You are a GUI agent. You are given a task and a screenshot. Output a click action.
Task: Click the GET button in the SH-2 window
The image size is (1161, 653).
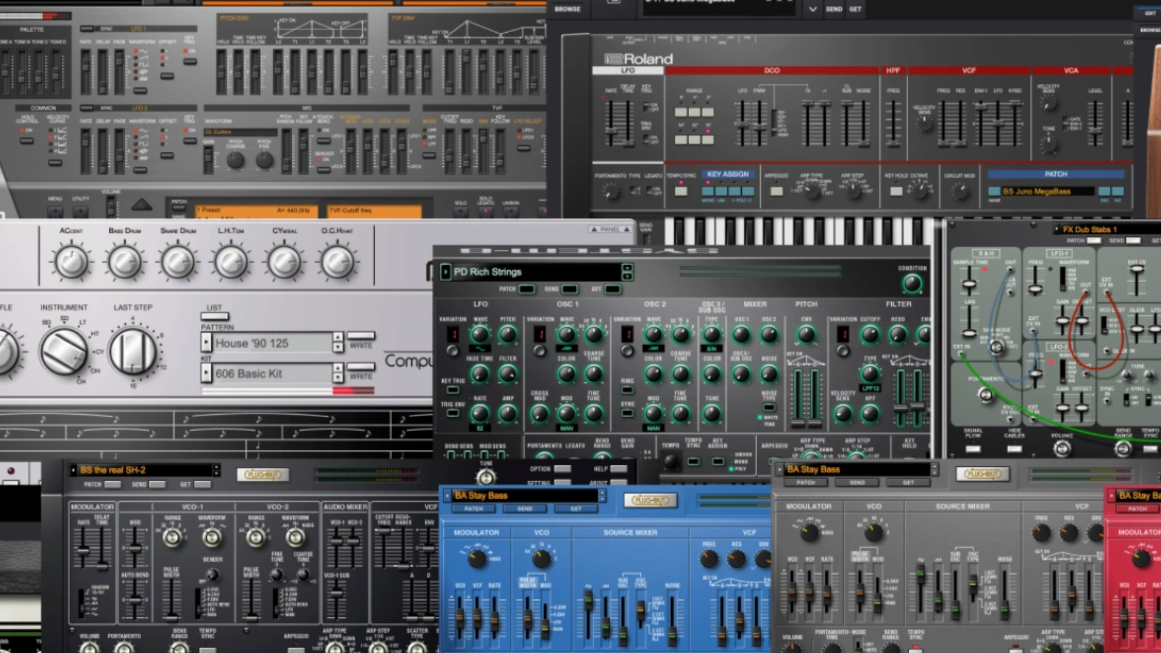pyautogui.click(x=203, y=484)
